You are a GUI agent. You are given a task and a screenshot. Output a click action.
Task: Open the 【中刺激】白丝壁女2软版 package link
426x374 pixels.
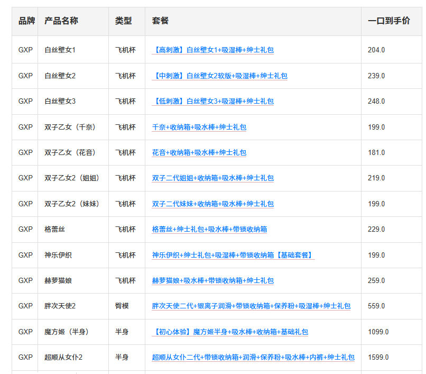click(219, 76)
